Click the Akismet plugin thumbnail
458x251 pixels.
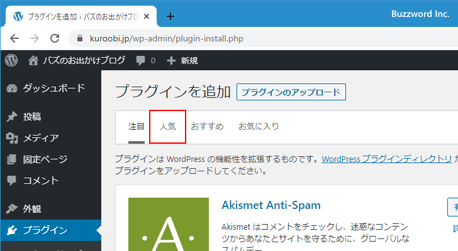click(169, 224)
